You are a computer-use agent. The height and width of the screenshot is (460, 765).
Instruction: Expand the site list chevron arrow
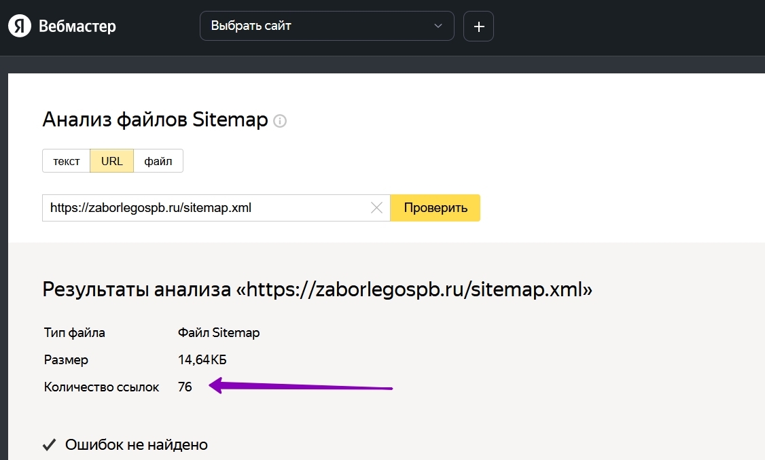click(x=438, y=26)
